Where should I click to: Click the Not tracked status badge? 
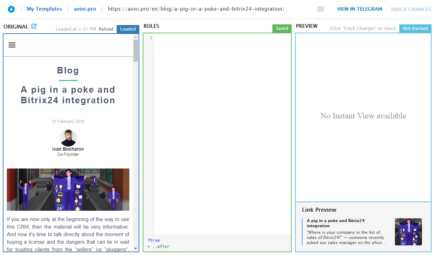coord(415,28)
